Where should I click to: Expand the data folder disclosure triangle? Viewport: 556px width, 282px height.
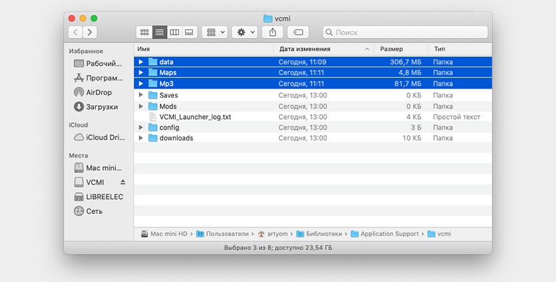[x=141, y=62]
